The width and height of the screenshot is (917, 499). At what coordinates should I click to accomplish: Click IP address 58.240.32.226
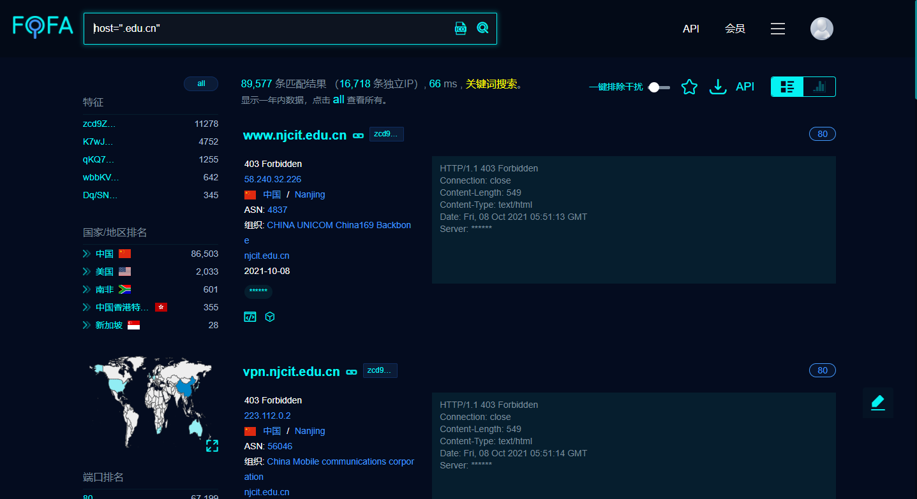click(x=272, y=179)
